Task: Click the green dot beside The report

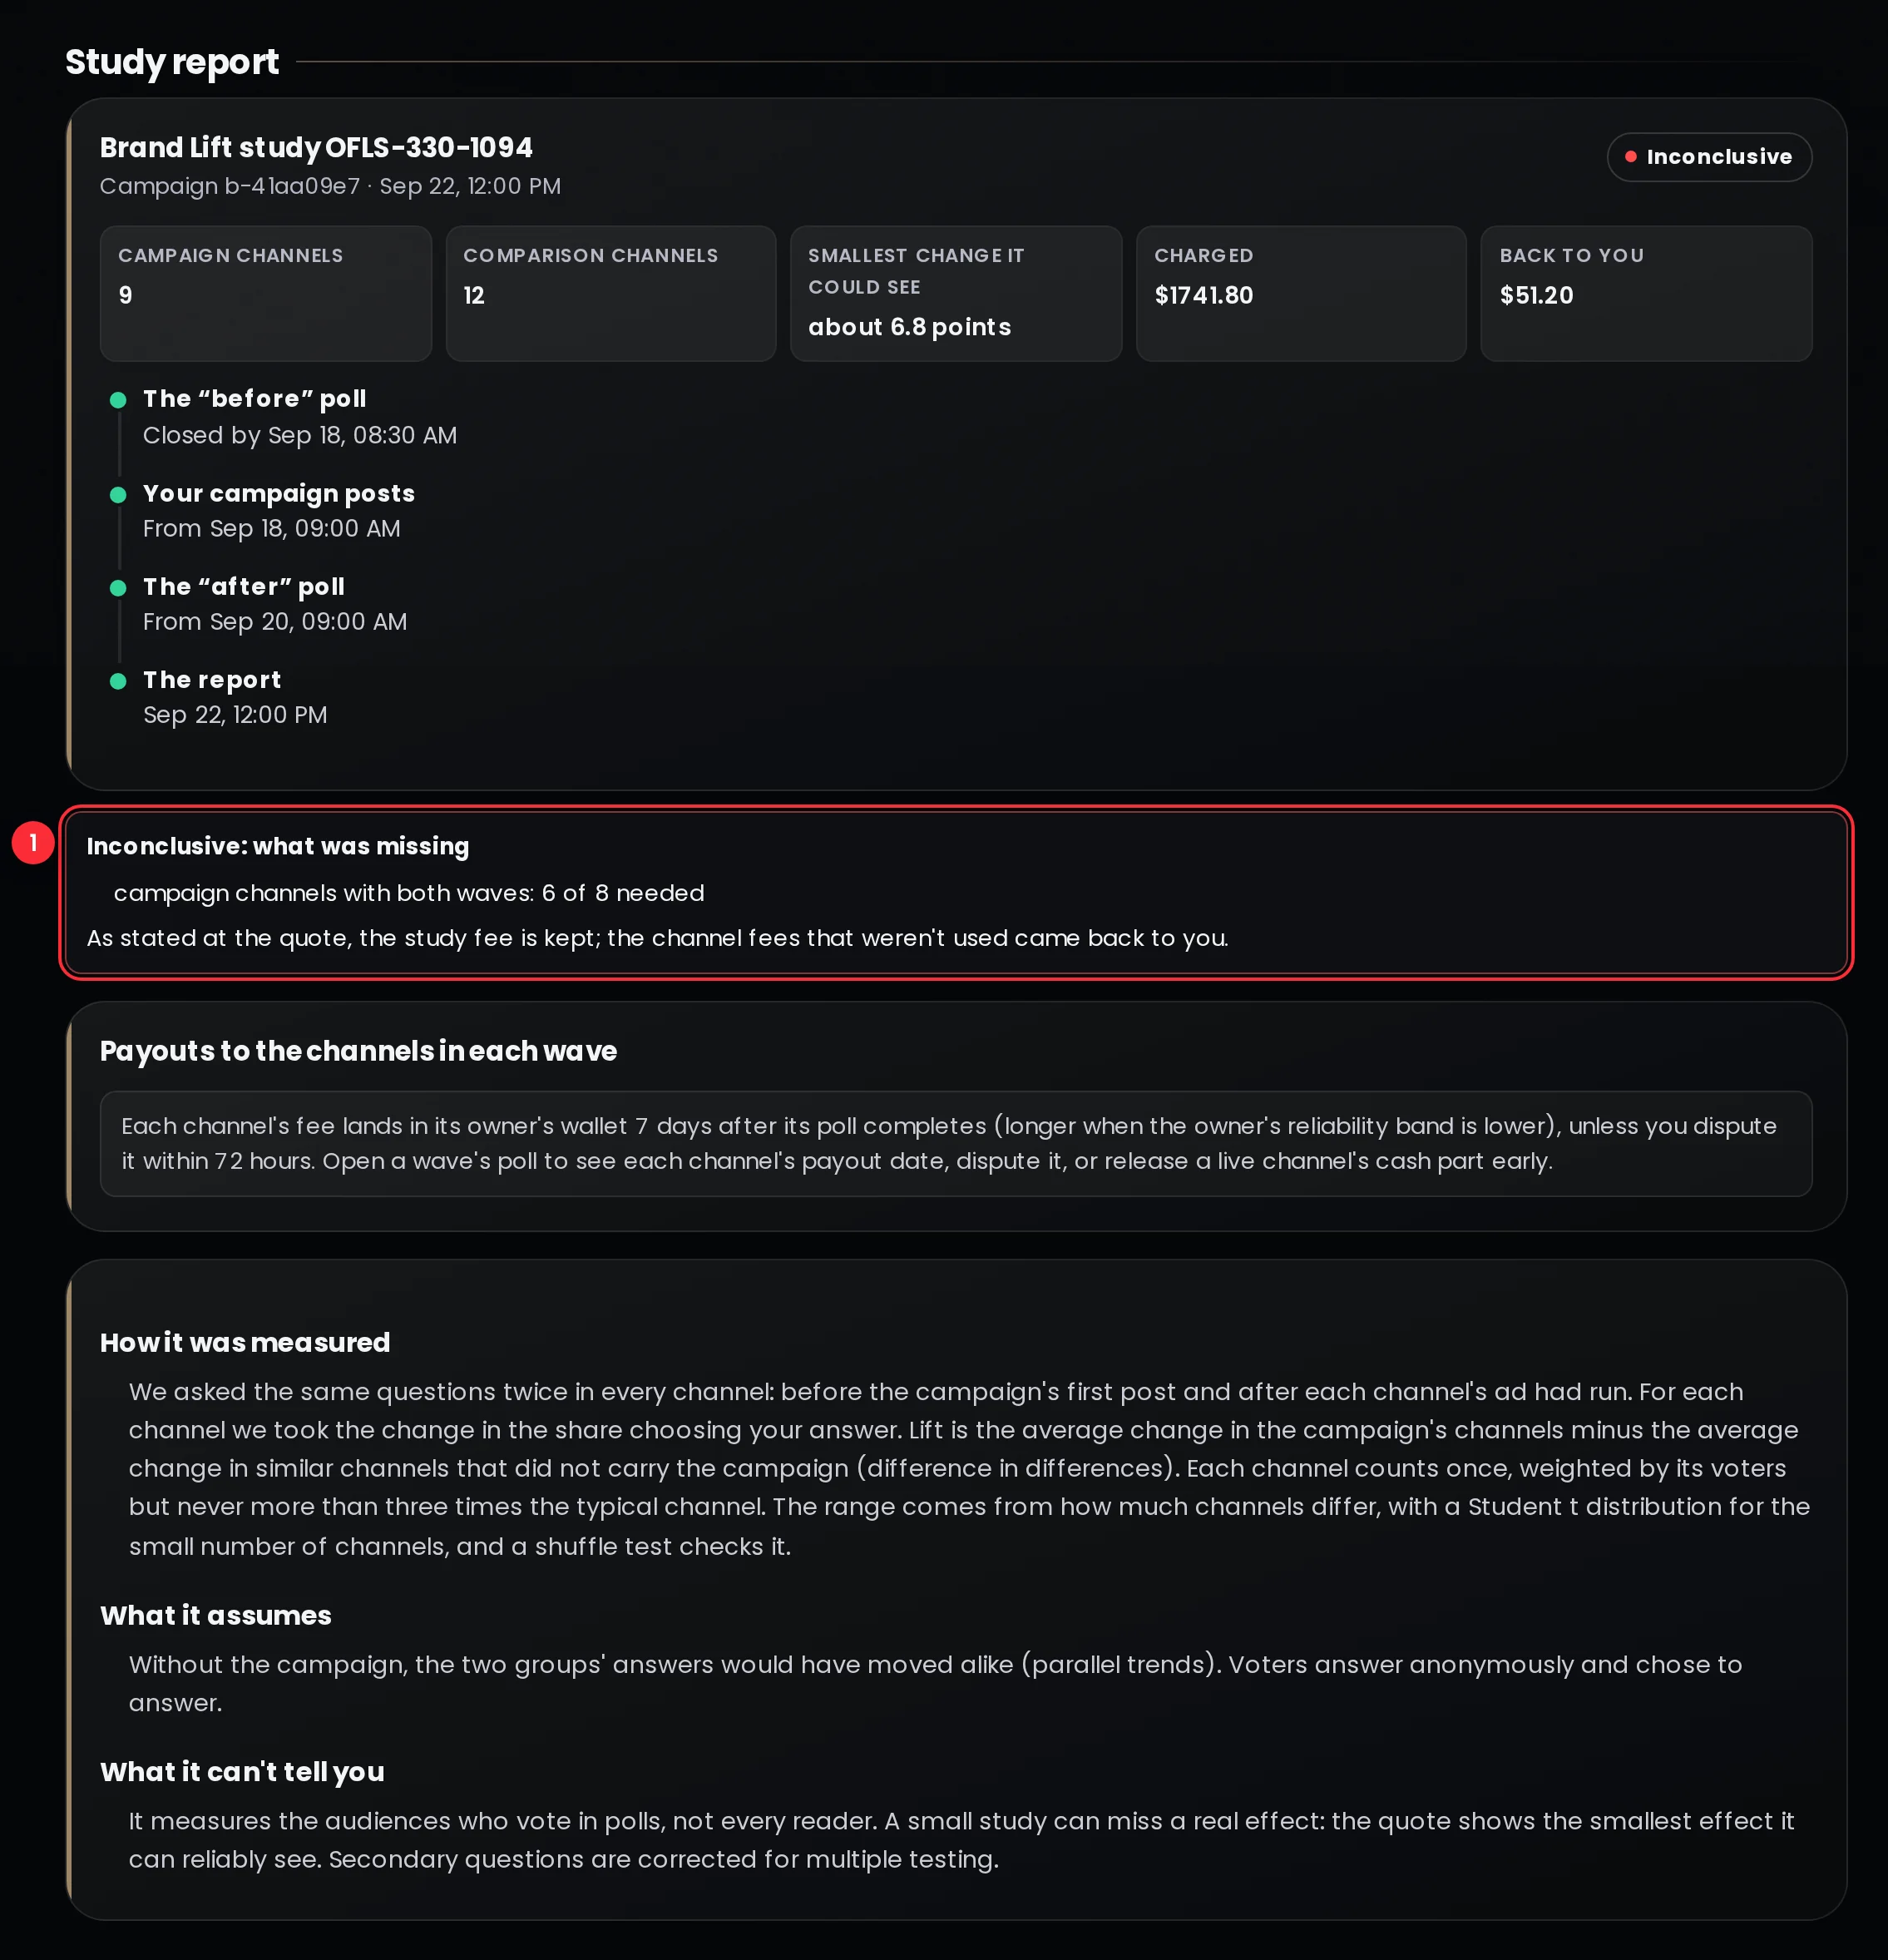Action: 118,681
